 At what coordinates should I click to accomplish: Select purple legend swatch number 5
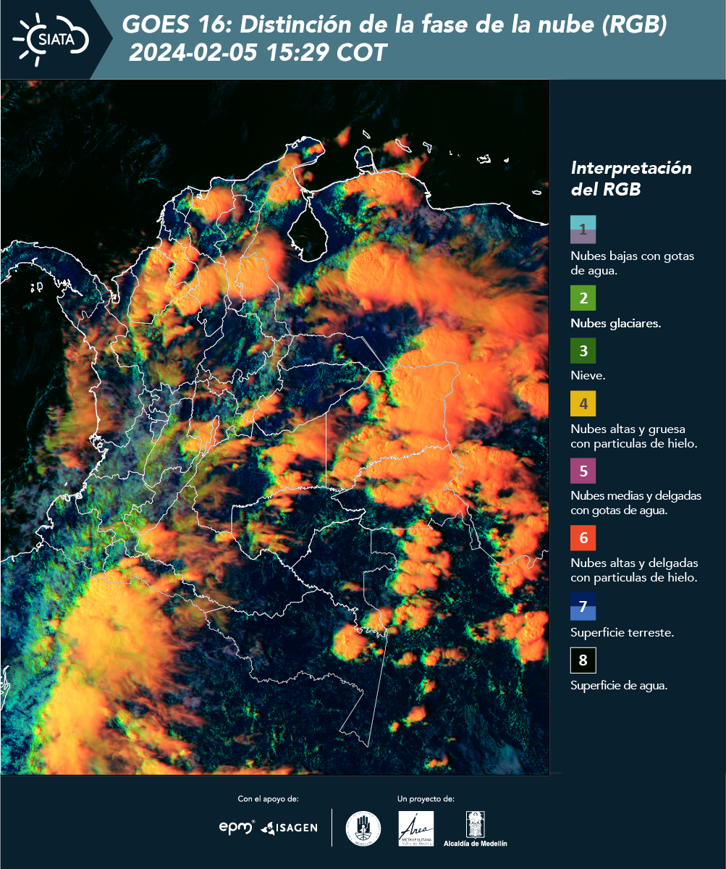tap(583, 471)
